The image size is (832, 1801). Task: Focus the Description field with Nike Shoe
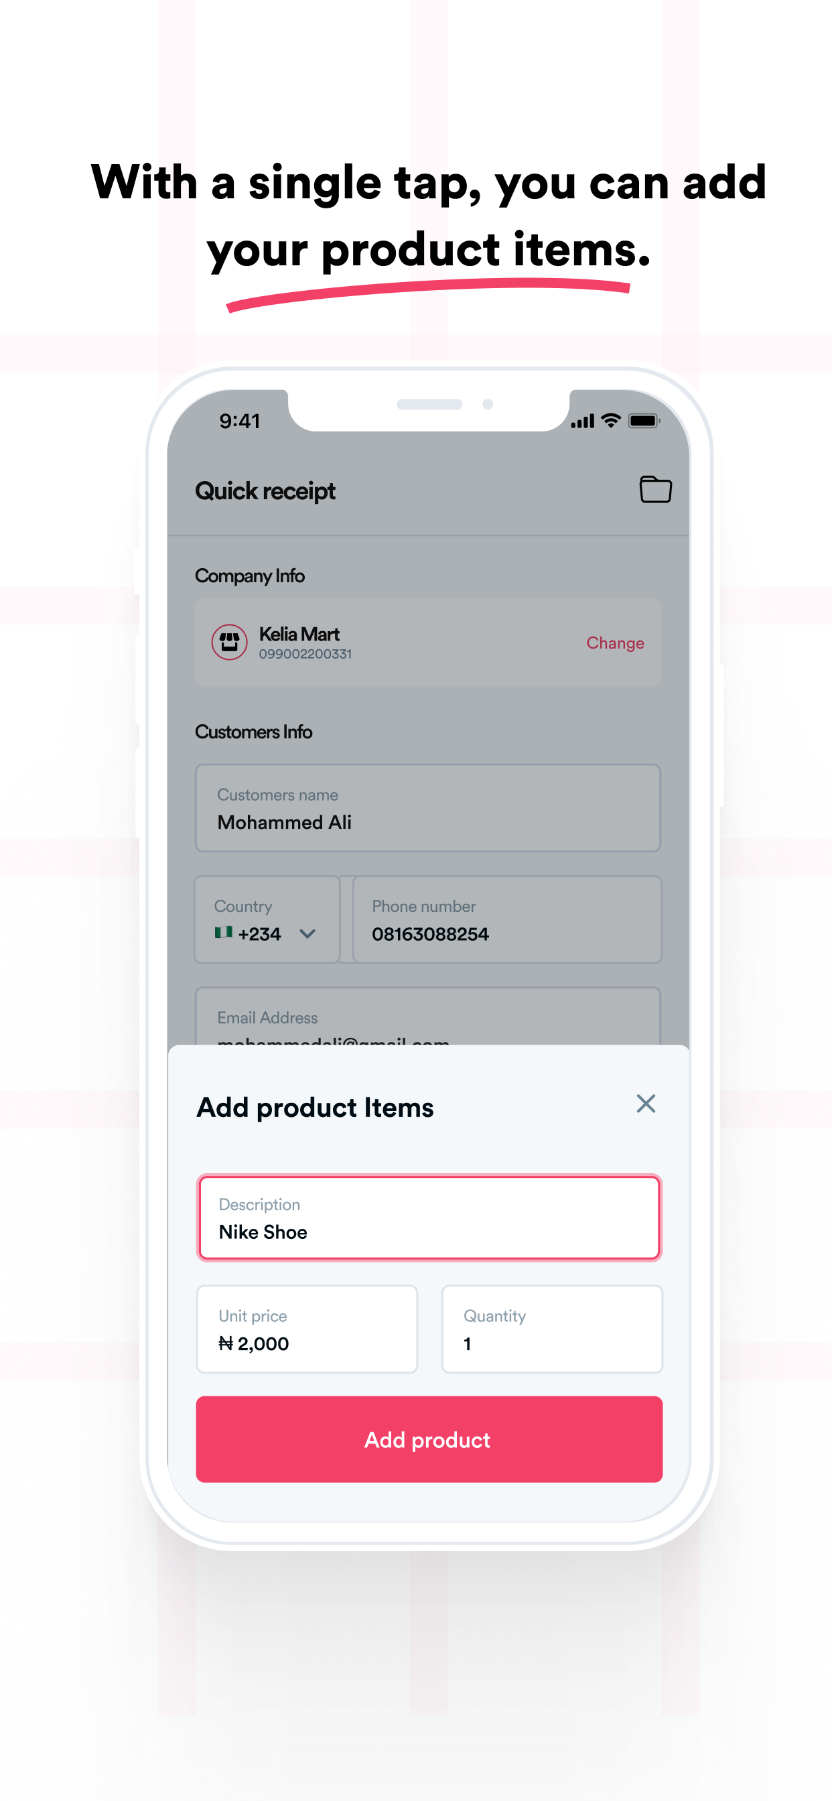429,1218
